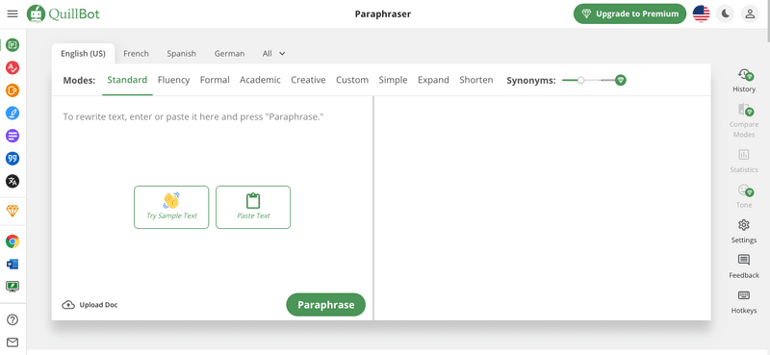The height and width of the screenshot is (355, 770).
Task: Open the Citation Generator quote icon
Action: (13, 159)
